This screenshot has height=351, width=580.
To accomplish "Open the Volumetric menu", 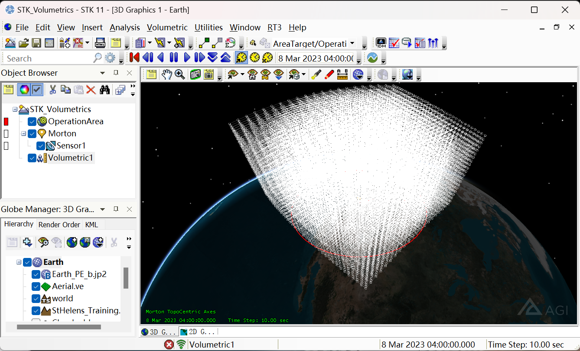I will point(167,27).
